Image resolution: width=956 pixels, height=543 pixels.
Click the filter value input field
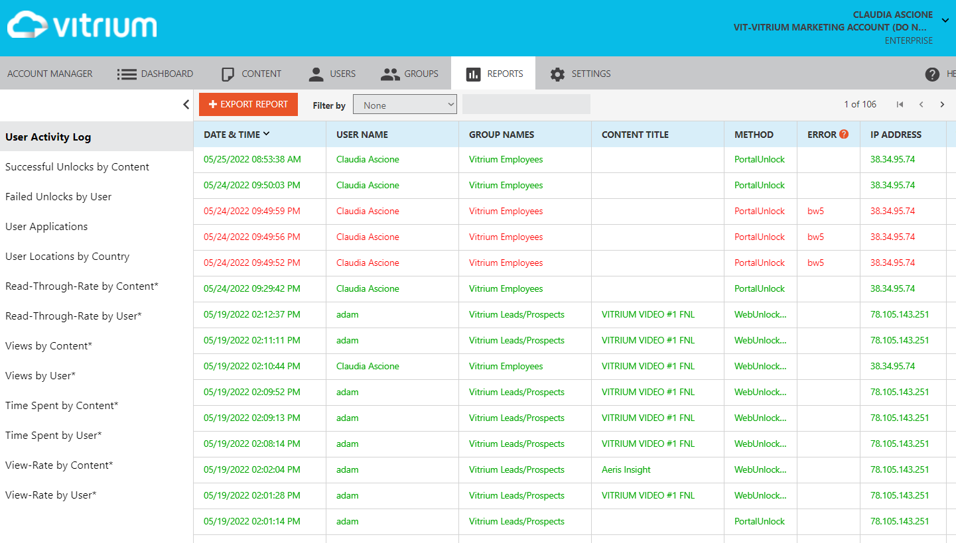(x=526, y=104)
